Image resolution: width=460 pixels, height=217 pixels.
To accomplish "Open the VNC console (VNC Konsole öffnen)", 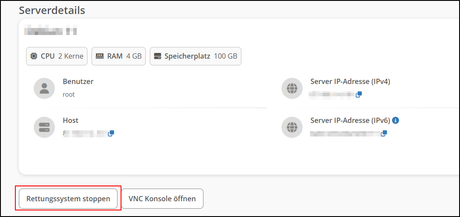I will point(162,199).
